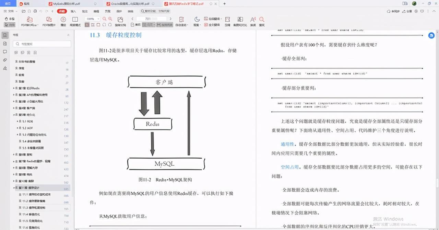Toggle continuous reading mode

pyautogui.click(x=165, y=25)
